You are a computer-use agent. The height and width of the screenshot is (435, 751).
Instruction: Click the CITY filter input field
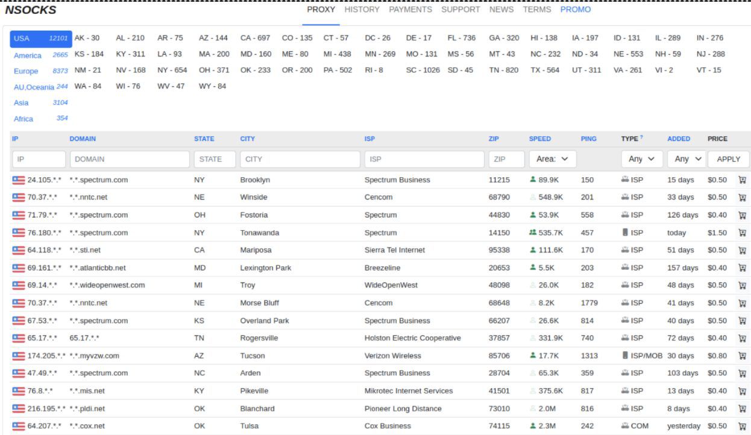tap(298, 159)
